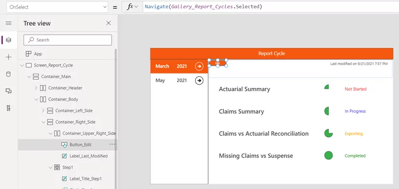
Task: Expand the Container_Header node
Action: pos(36,88)
